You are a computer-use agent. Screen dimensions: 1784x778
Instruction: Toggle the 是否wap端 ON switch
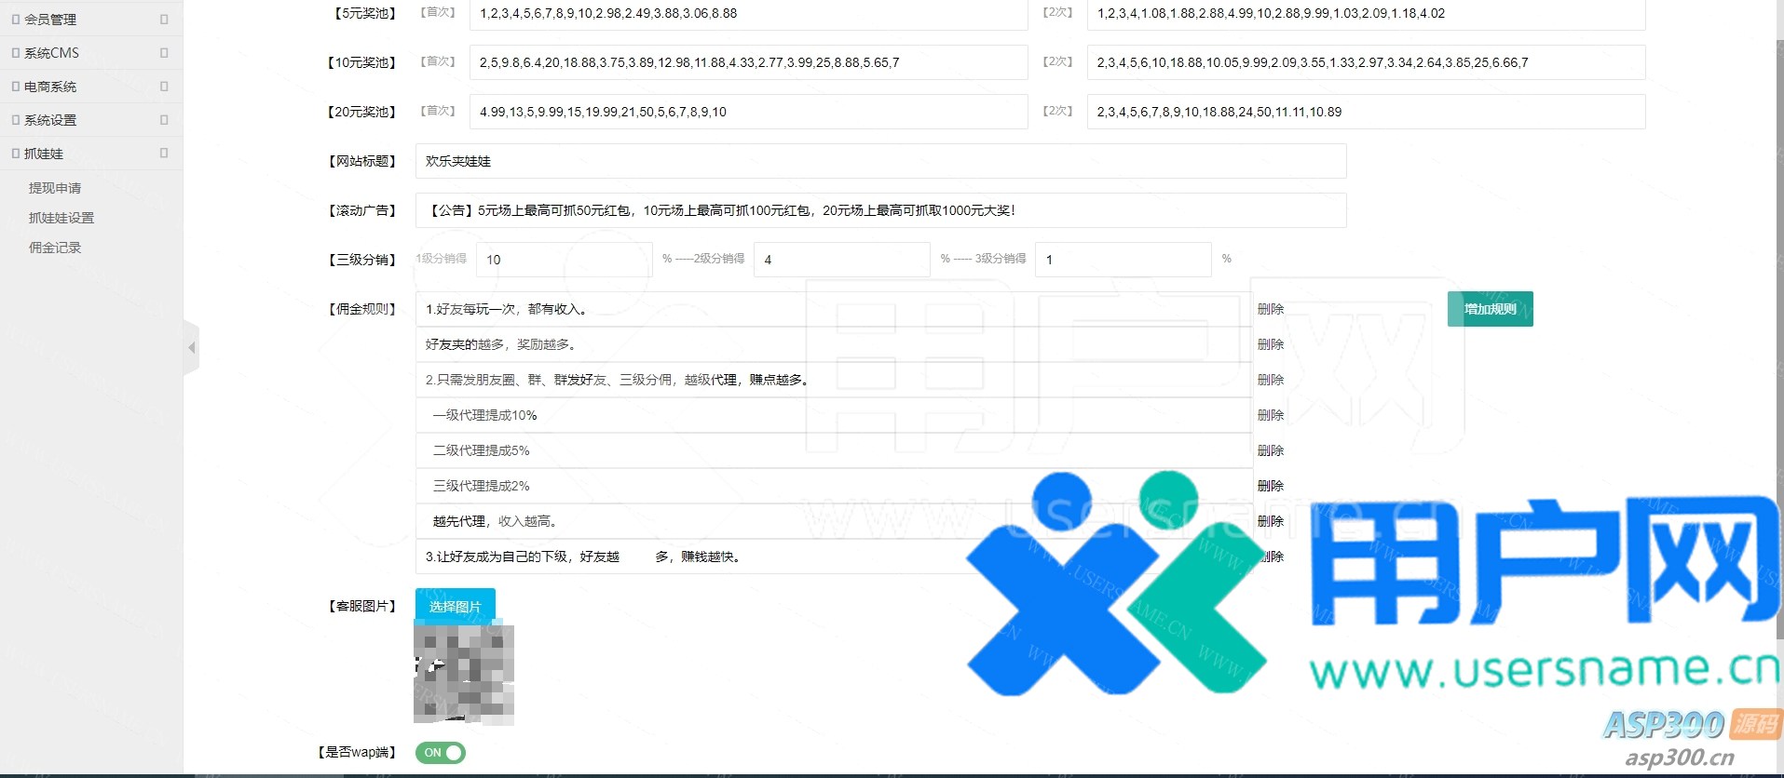441,753
